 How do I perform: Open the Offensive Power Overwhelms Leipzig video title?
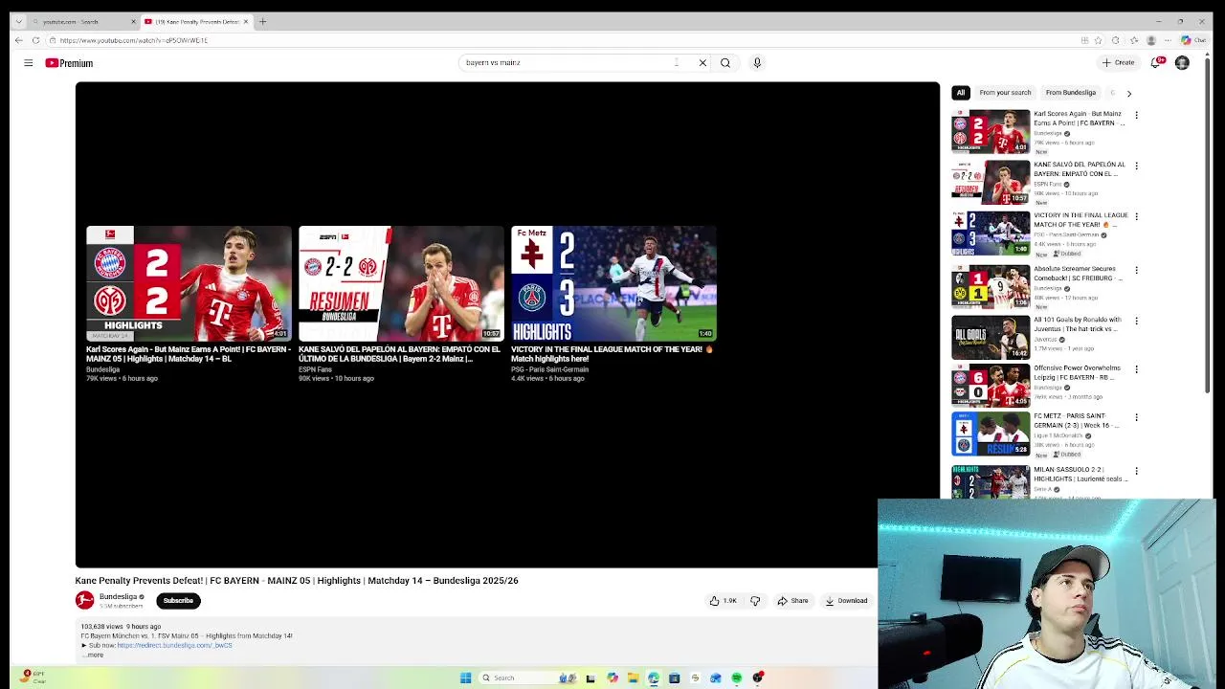pyautogui.click(x=1078, y=372)
